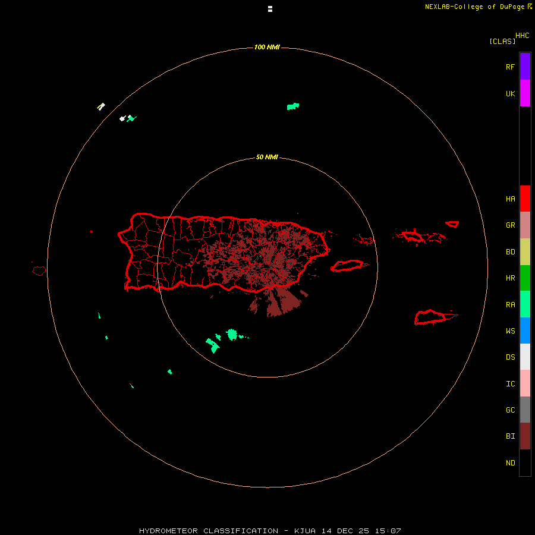Click the 15:07 timestamp in caption
Viewport: 535px width, 535px height.
[387, 531]
